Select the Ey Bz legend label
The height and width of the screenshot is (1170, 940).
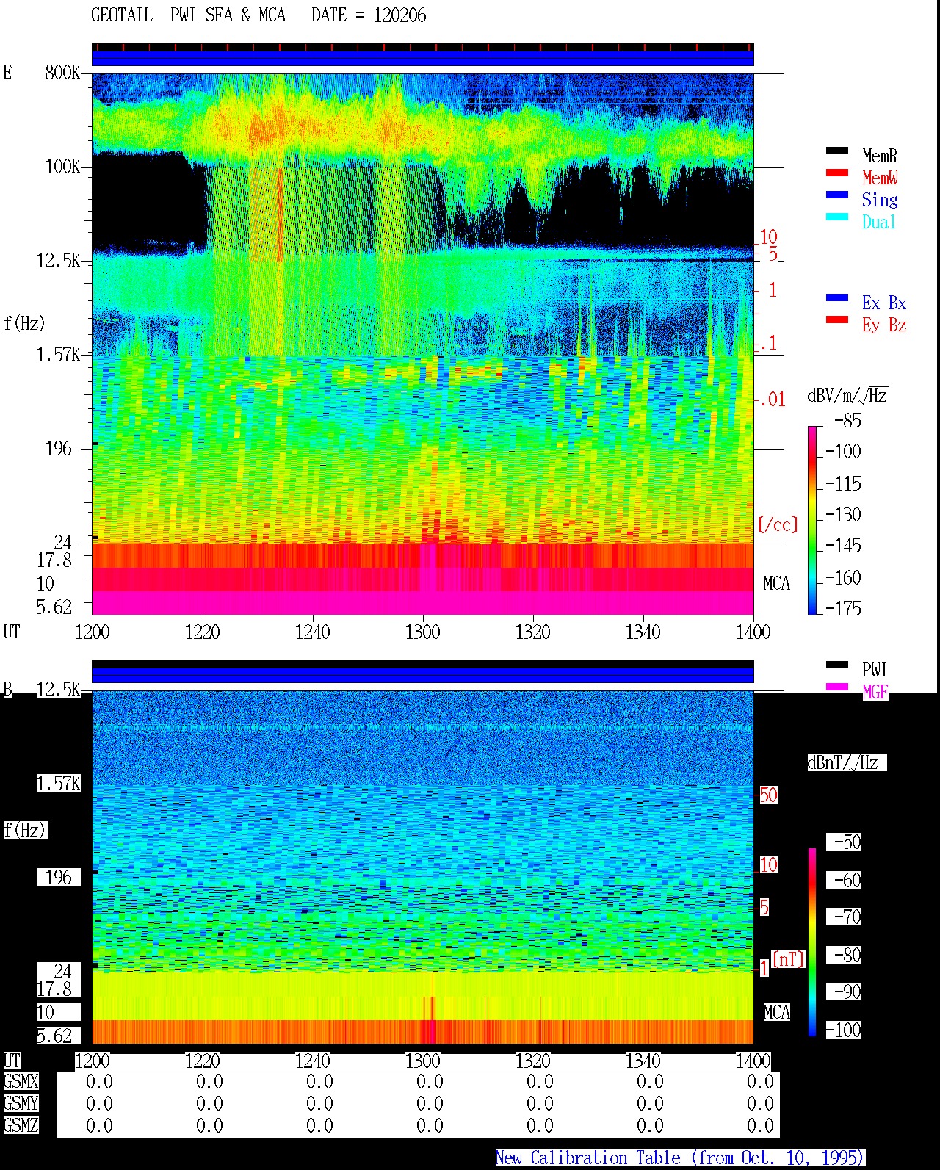pos(884,325)
